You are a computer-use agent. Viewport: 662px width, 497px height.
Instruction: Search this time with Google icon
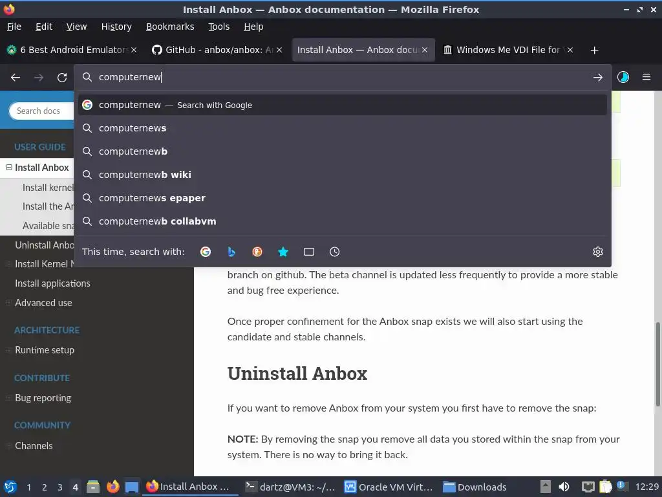pyautogui.click(x=206, y=252)
